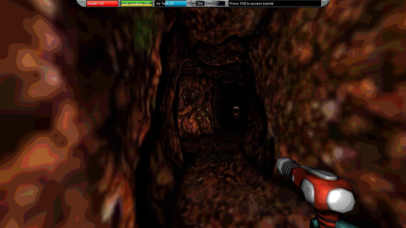Click the TEMP value 354
The width and height of the screenshot is (406, 228).
[x=200, y=3]
